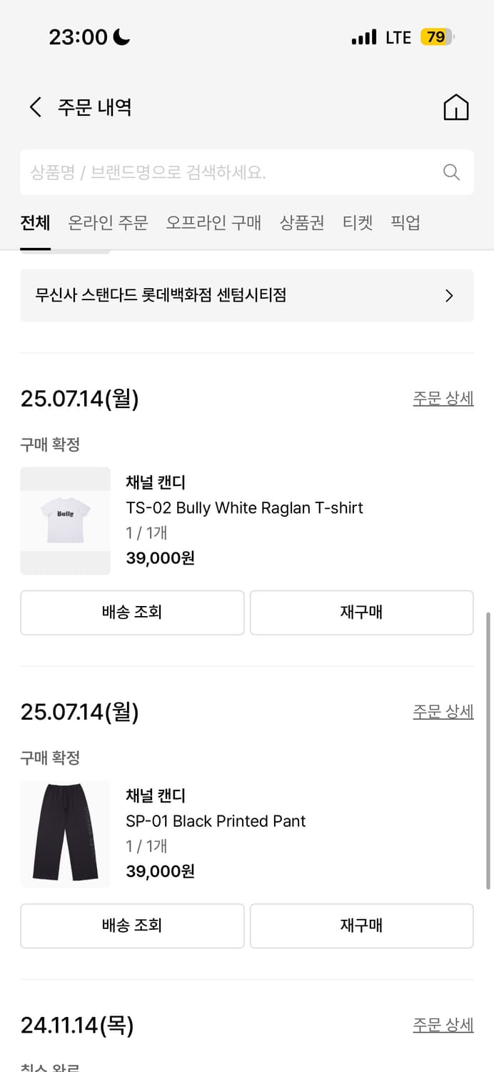Tap the back arrow to leave order history
The height and width of the screenshot is (1072, 494).
point(34,106)
